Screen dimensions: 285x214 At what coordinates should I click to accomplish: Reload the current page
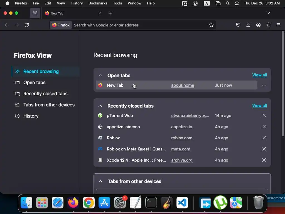tap(27, 25)
